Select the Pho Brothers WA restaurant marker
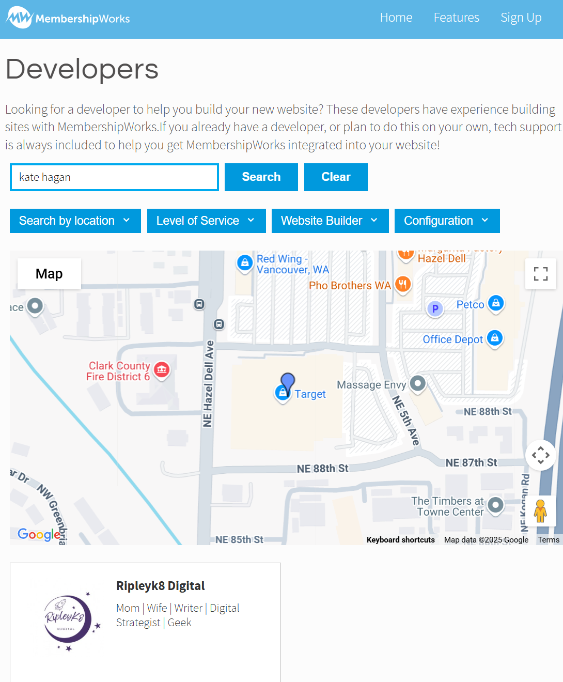Viewport: 563px width, 682px height. [x=403, y=284]
